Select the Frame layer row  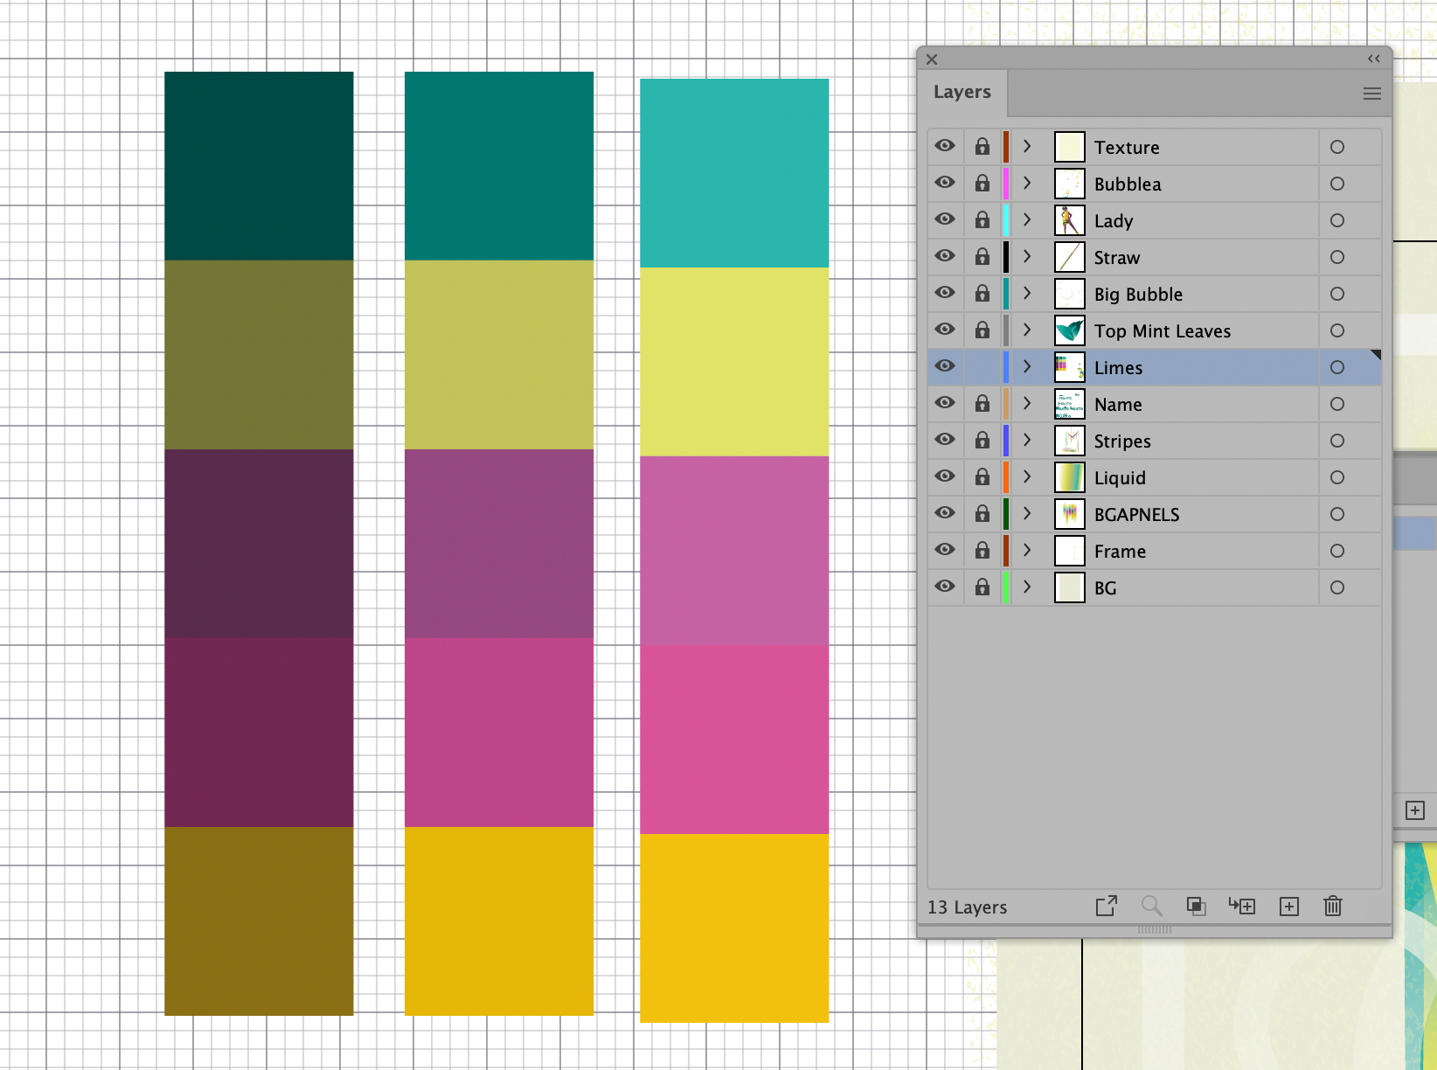pyautogui.click(x=1155, y=551)
